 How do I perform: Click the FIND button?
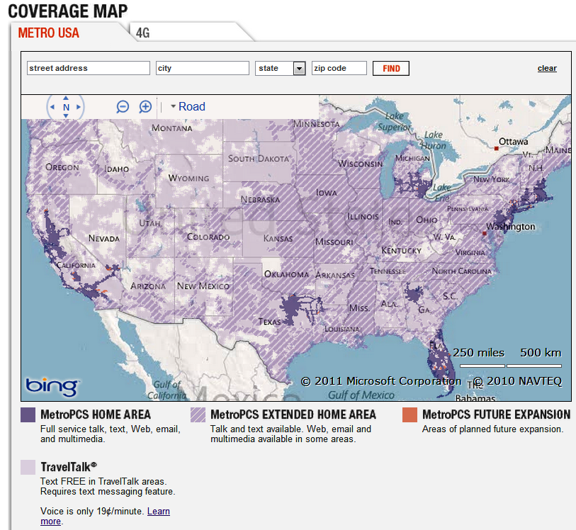tap(391, 68)
